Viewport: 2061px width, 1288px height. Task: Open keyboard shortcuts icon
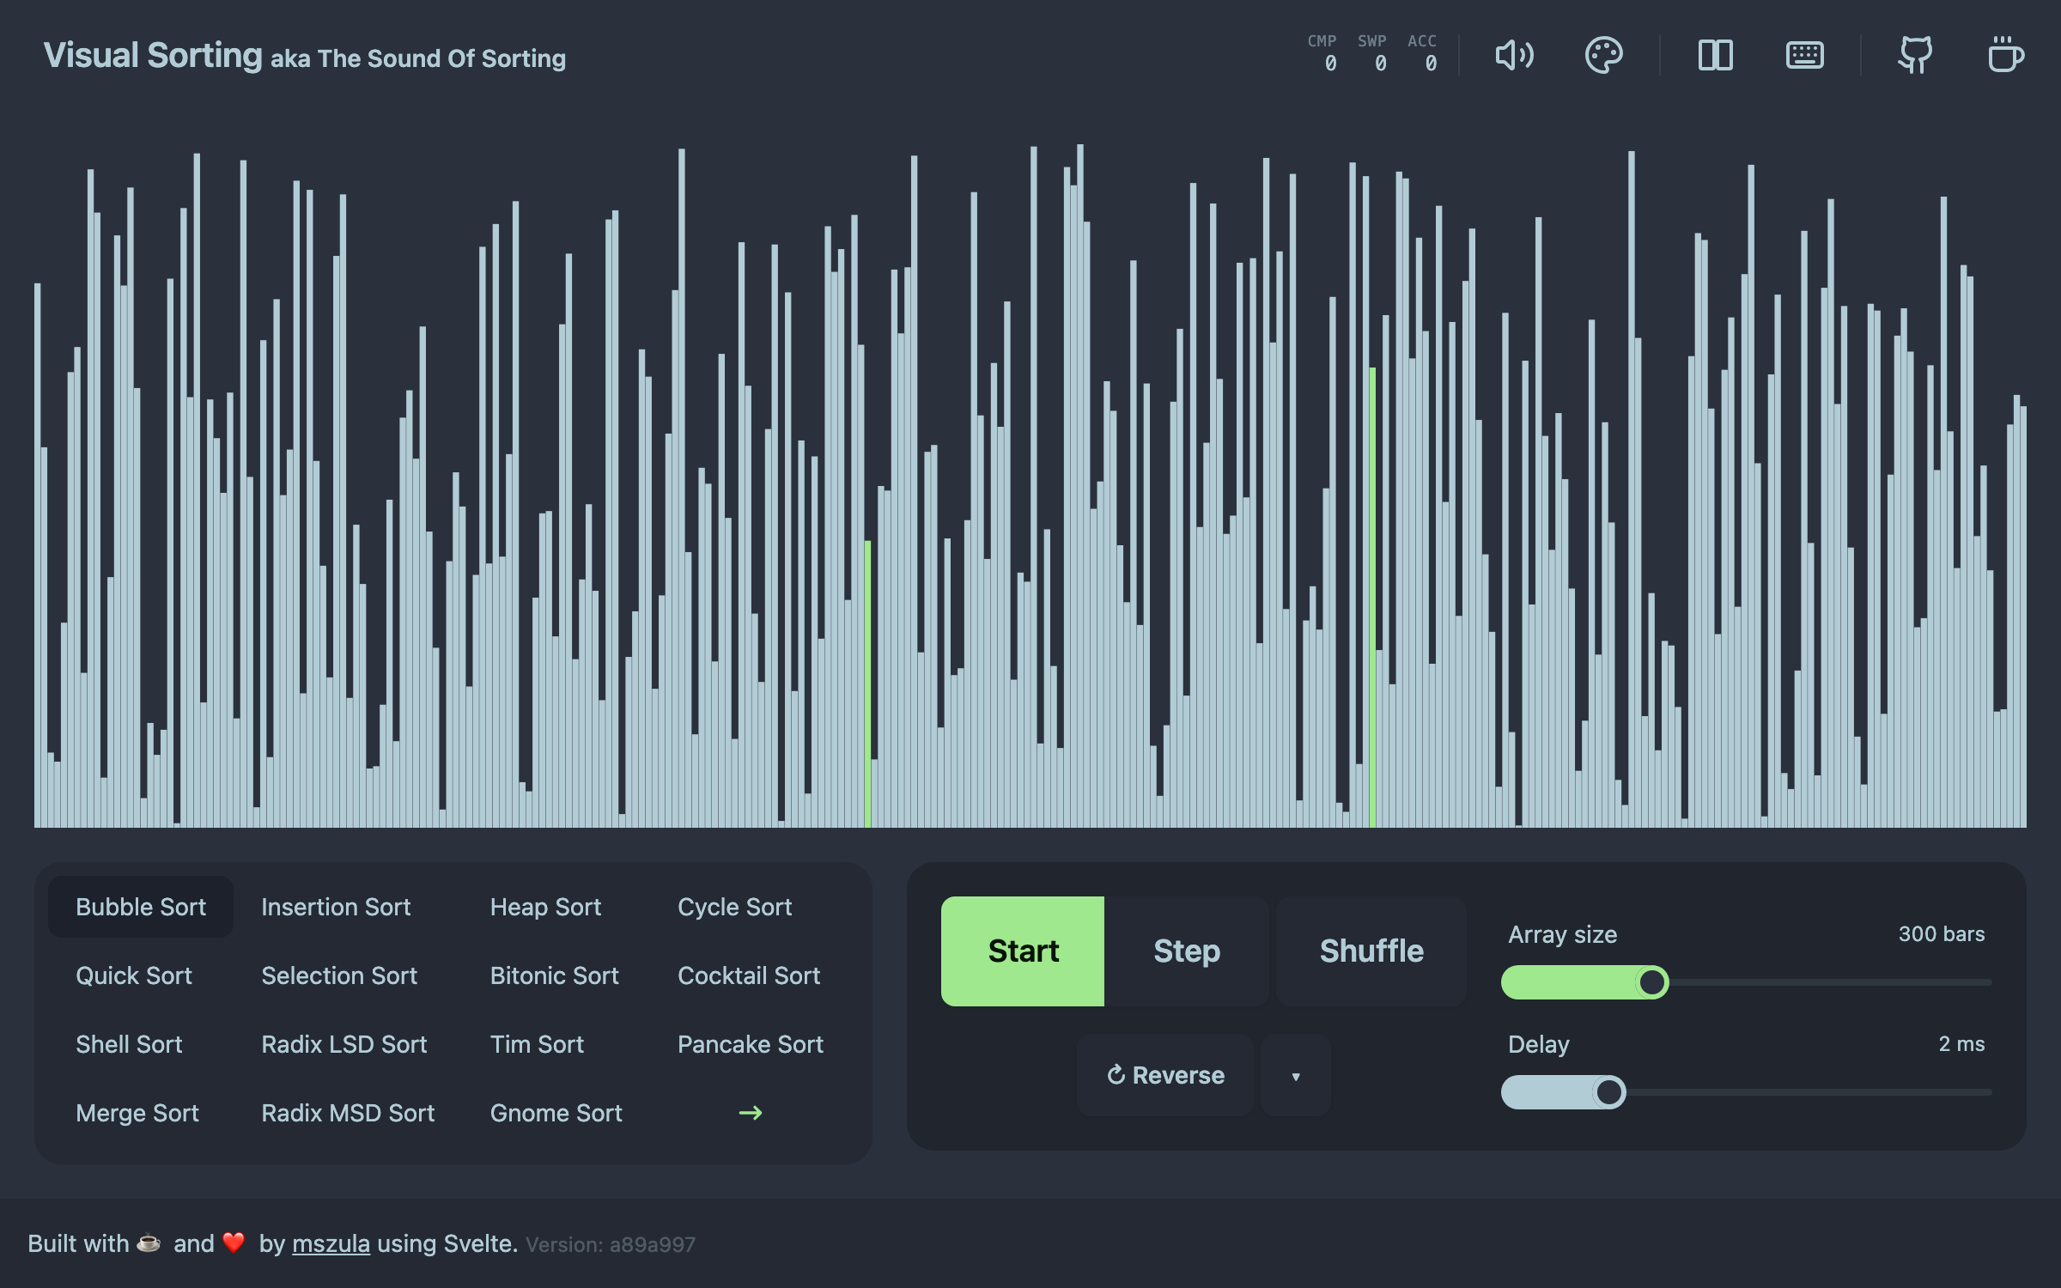[1804, 56]
